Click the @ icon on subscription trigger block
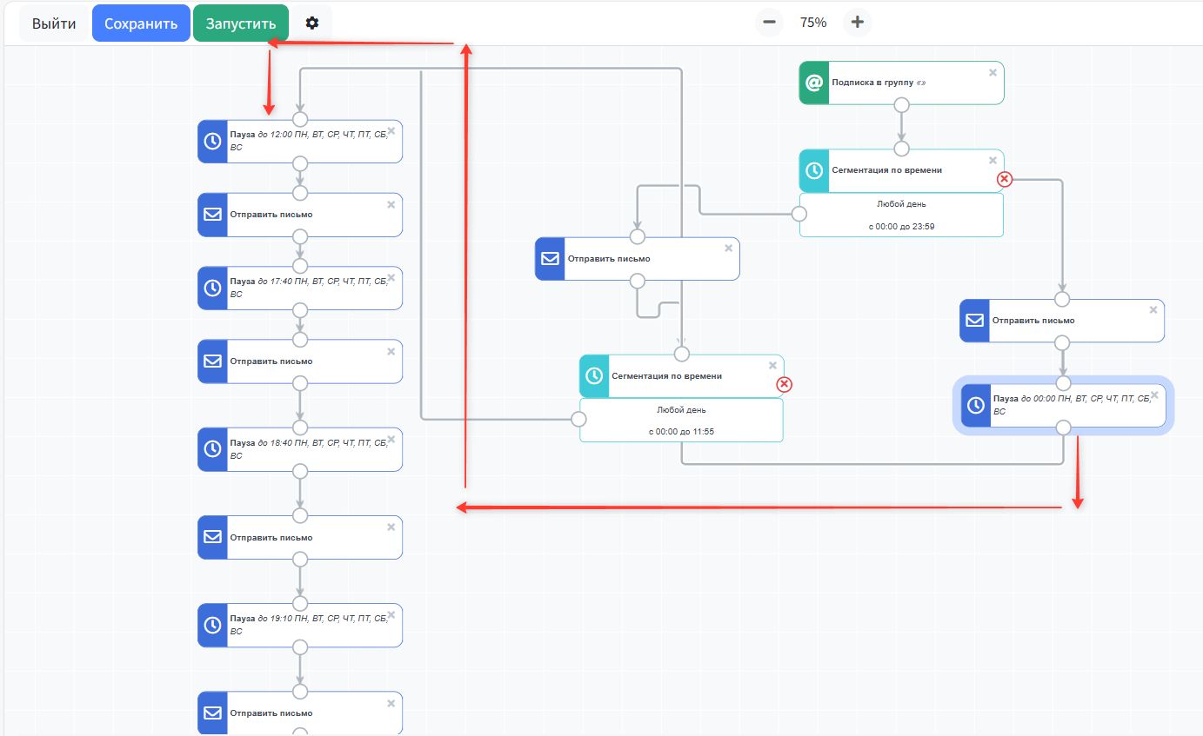This screenshot has width=1203, height=736. [x=814, y=83]
